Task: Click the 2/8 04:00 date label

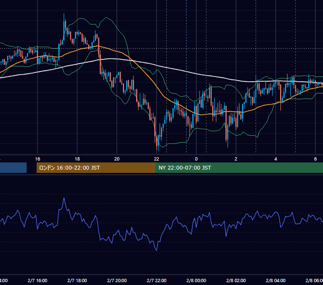Action: pyautogui.click(x=275, y=280)
